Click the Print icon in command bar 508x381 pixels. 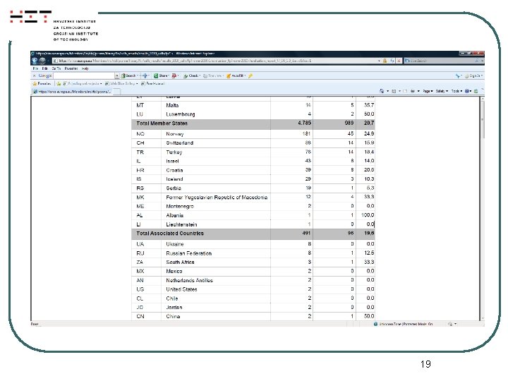[413, 91]
